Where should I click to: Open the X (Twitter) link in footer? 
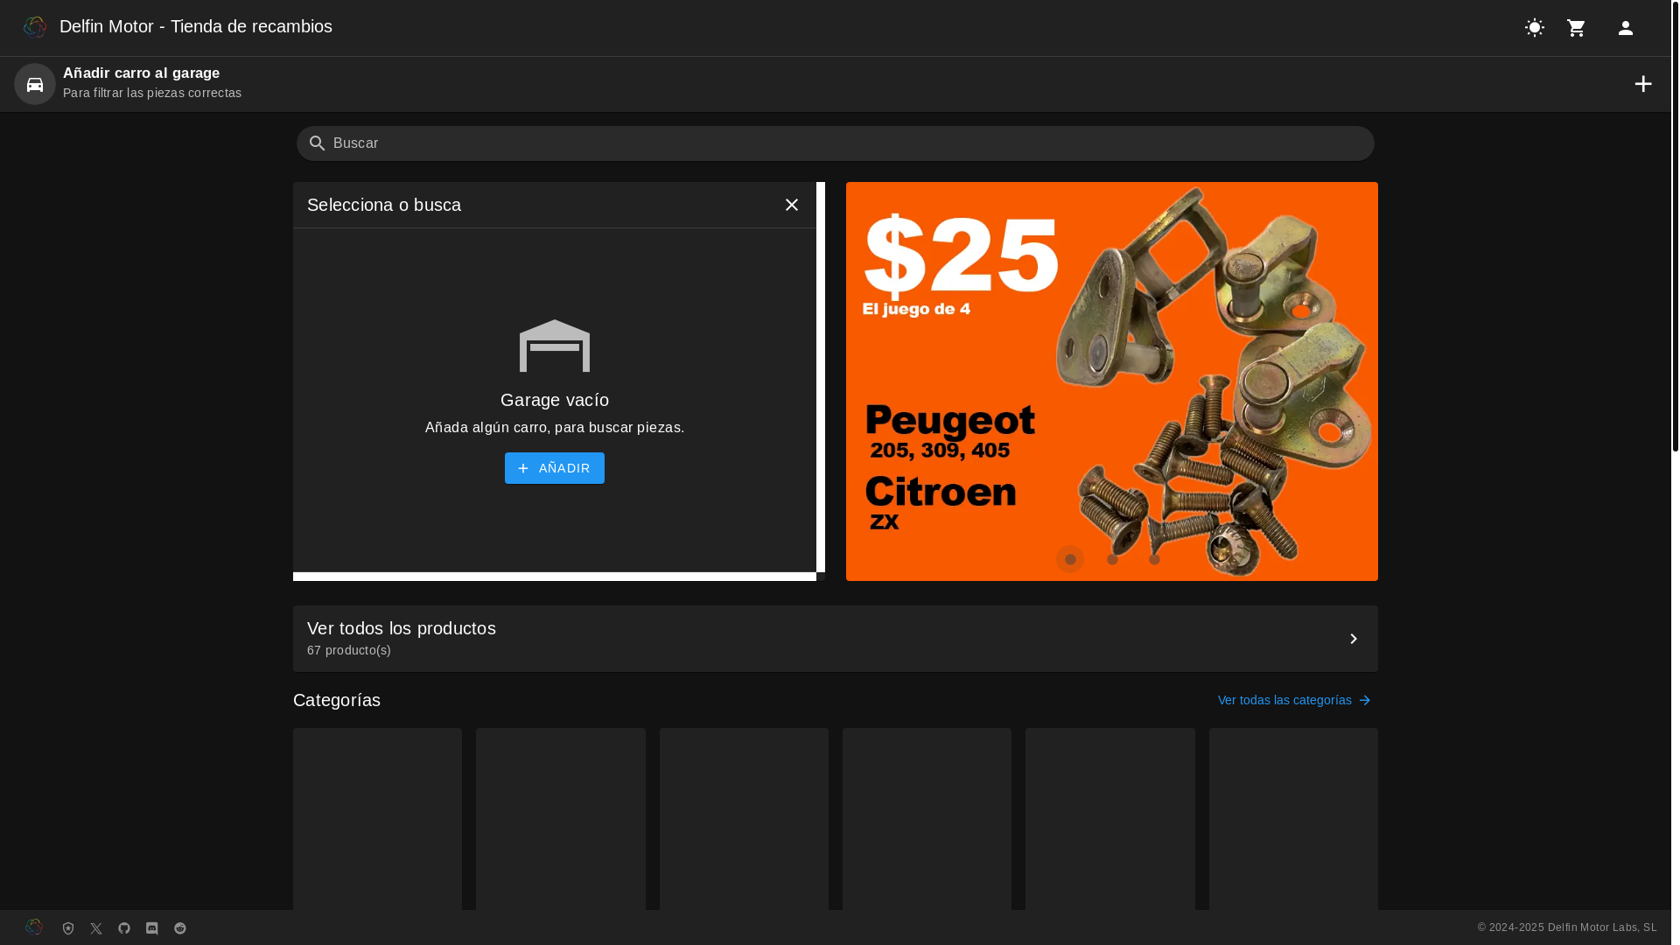96,928
